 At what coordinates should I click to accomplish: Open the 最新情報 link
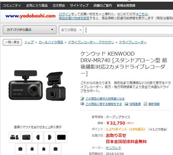[x=154, y=104]
